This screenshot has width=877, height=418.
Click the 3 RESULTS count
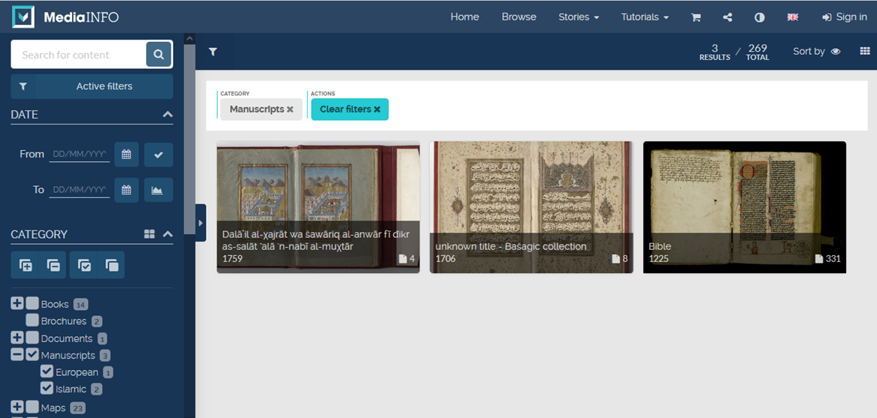(x=715, y=52)
